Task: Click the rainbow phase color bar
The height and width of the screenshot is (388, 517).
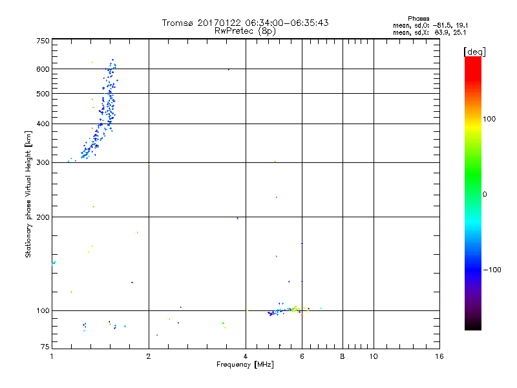Action: point(473,193)
